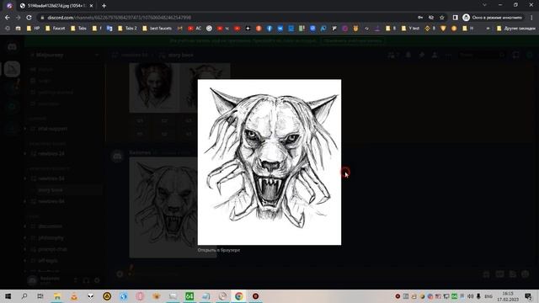Click the enlarged beast sketch image
The width and height of the screenshot is (539, 303).
pos(269,162)
